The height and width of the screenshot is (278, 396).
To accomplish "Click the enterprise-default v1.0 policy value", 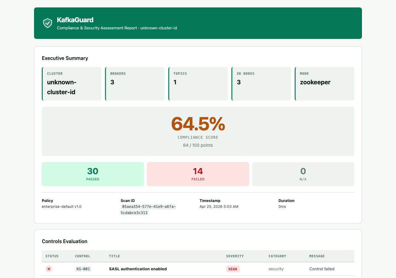I will [x=62, y=207].
